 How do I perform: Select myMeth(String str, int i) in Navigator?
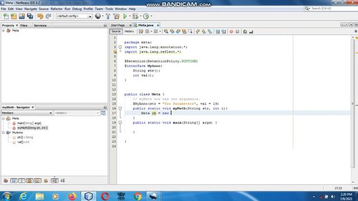[x=32, y=128]
